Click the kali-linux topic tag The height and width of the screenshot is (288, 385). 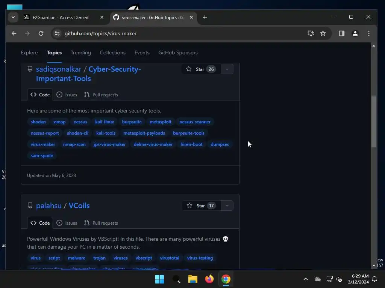click(105, 122)
